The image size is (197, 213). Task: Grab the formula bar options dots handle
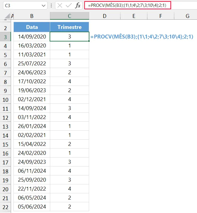point(51,6)
